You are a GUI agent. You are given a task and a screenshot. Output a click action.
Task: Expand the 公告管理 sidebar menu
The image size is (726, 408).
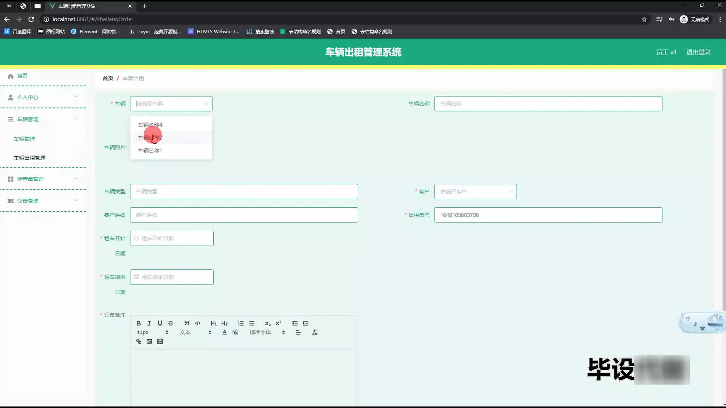point(43,201)
